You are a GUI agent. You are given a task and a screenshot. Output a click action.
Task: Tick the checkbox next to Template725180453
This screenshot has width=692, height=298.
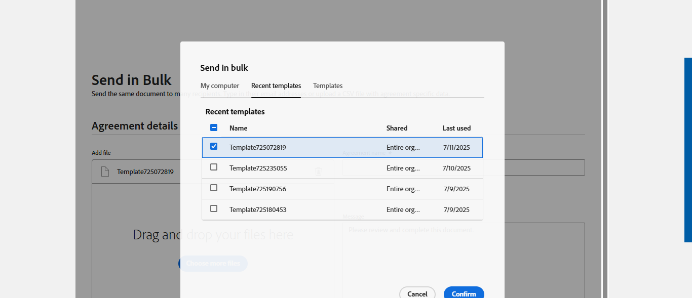tap(214, 209)
